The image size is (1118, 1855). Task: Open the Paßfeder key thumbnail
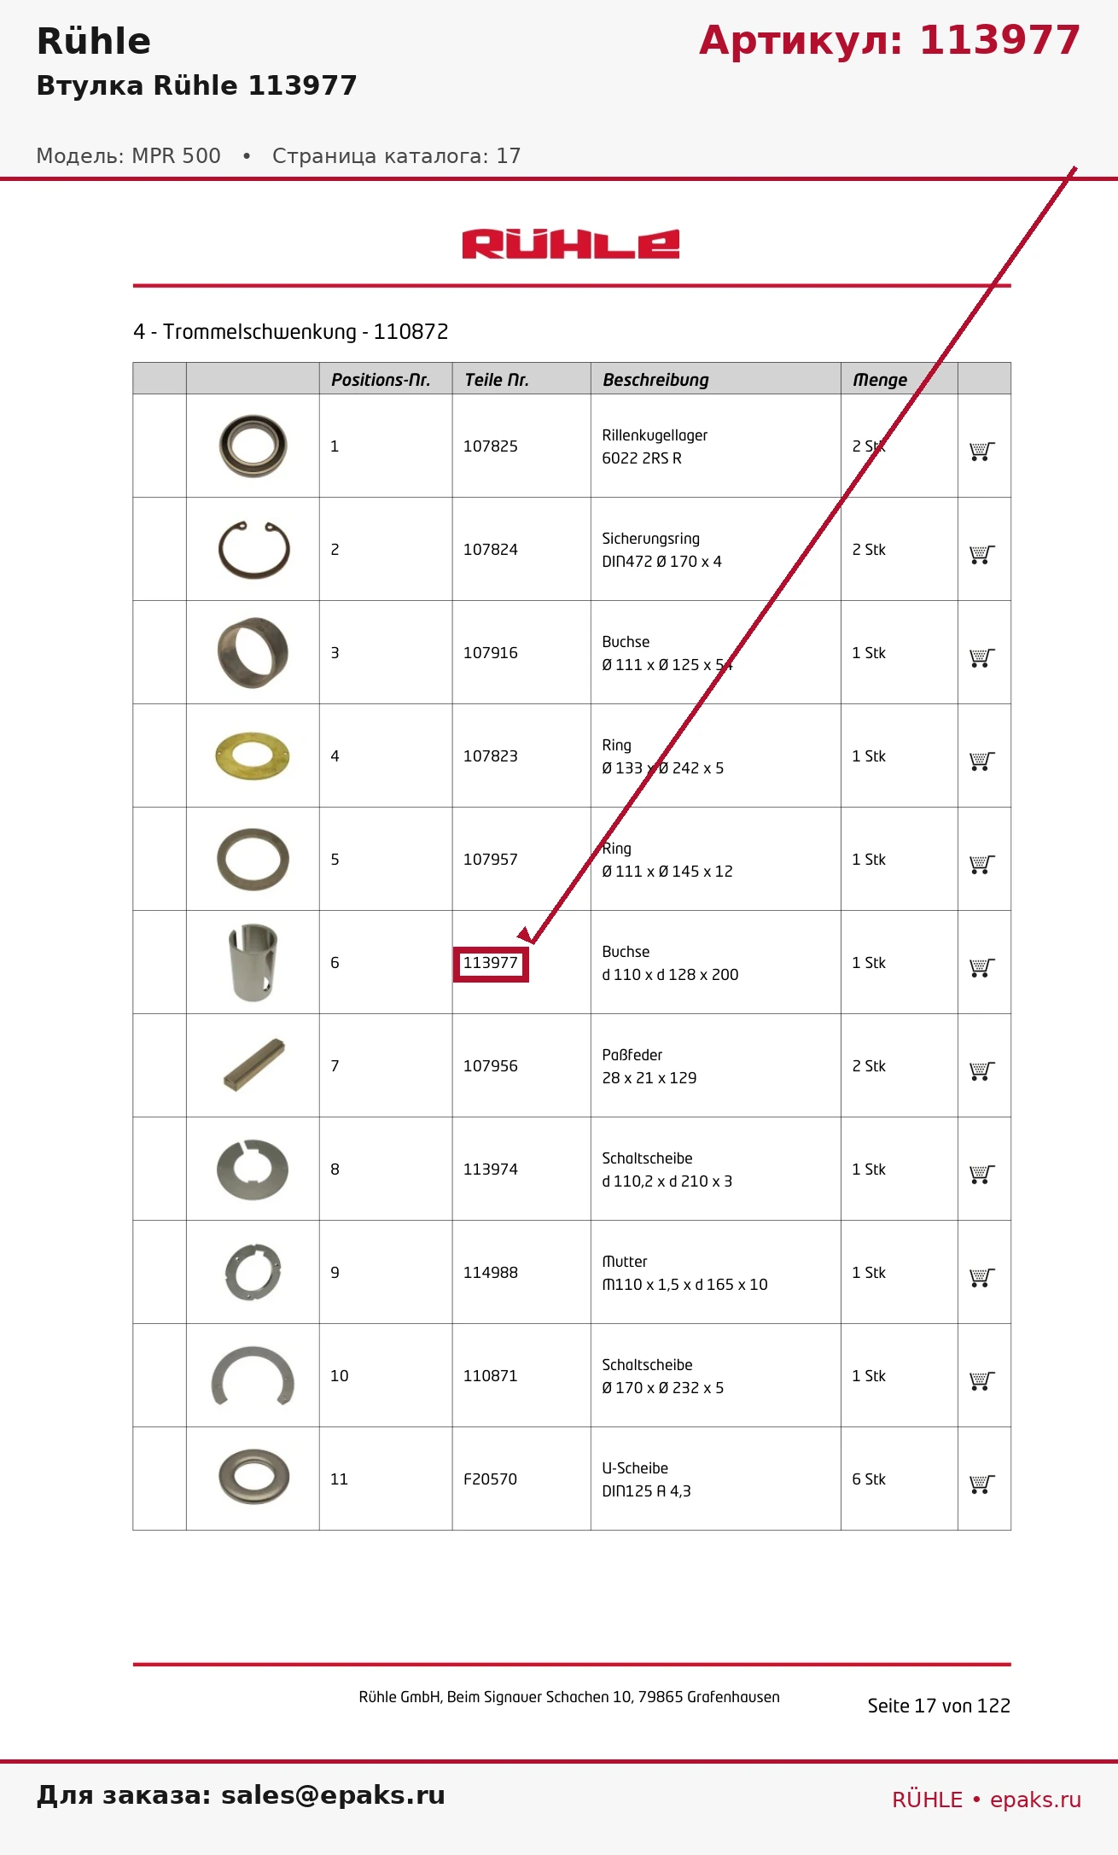pos(253,1065)
